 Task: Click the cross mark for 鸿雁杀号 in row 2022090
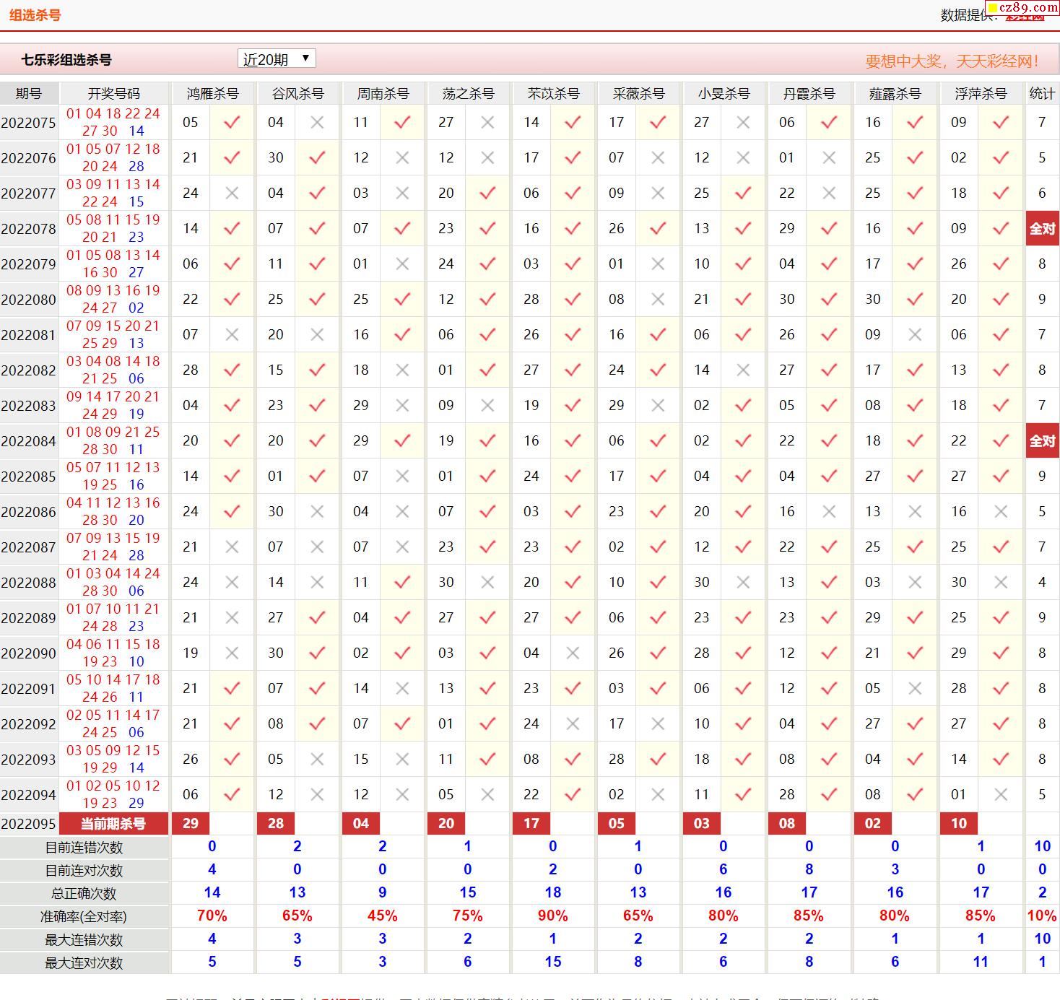point(232,653)
